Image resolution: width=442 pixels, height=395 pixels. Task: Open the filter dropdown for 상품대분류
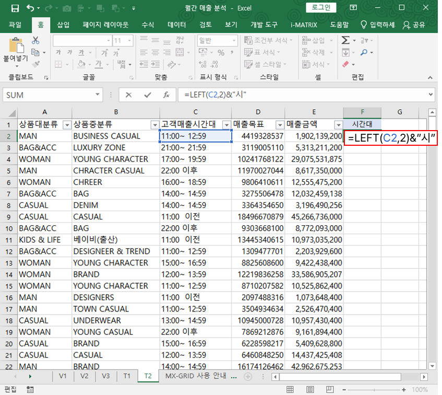click(66, 125)
